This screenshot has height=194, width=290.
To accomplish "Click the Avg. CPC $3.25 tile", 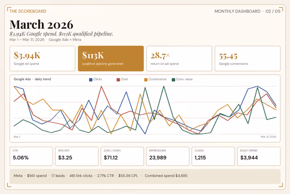I will 77,156.
